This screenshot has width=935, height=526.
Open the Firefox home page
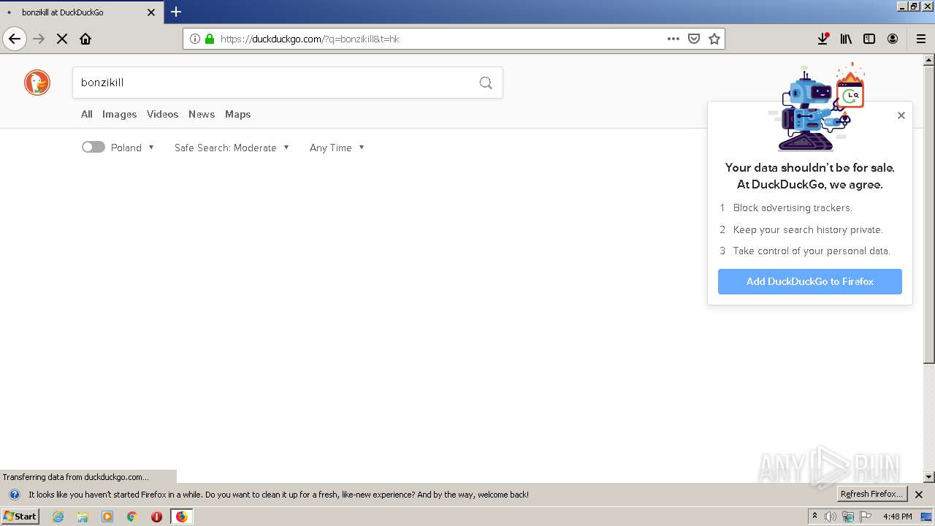(x=85, y=39)
